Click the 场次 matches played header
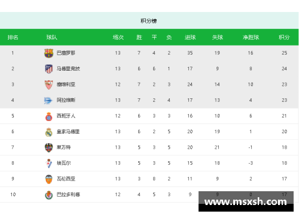The width and height of the screenshot is (299, 217). (x=118, y=37)
